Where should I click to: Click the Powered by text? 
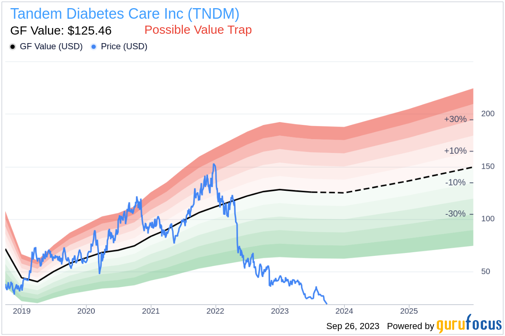tap(411, 326)
